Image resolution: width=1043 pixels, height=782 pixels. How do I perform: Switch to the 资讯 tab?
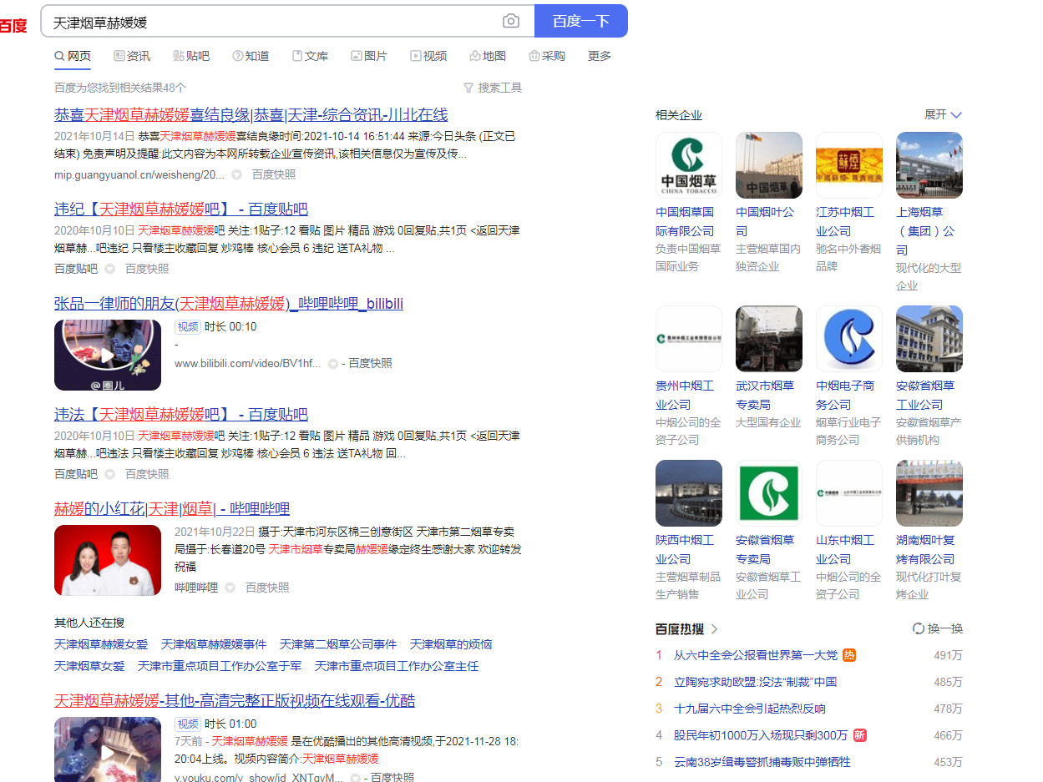tap(132, 56)
